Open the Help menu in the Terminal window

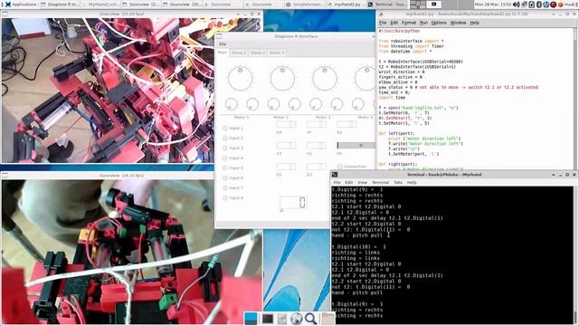412,183
